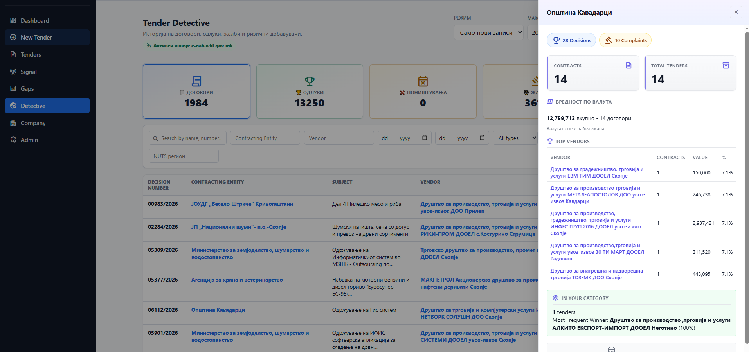Open the Само нови записи dropdown
The height and width of the screenshot is (352, 749).
click(x=489, y=33)
